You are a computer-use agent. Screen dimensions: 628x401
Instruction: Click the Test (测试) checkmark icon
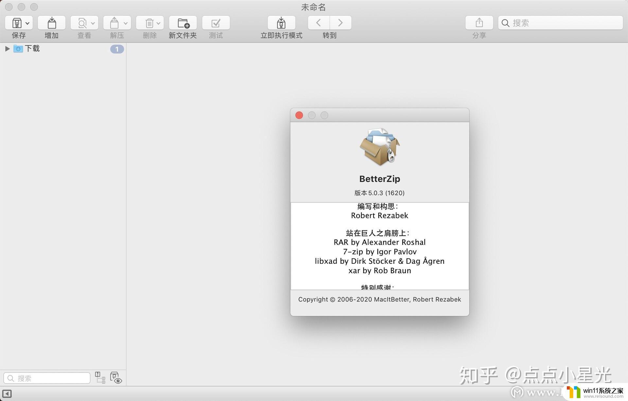(x=216, y=23)
